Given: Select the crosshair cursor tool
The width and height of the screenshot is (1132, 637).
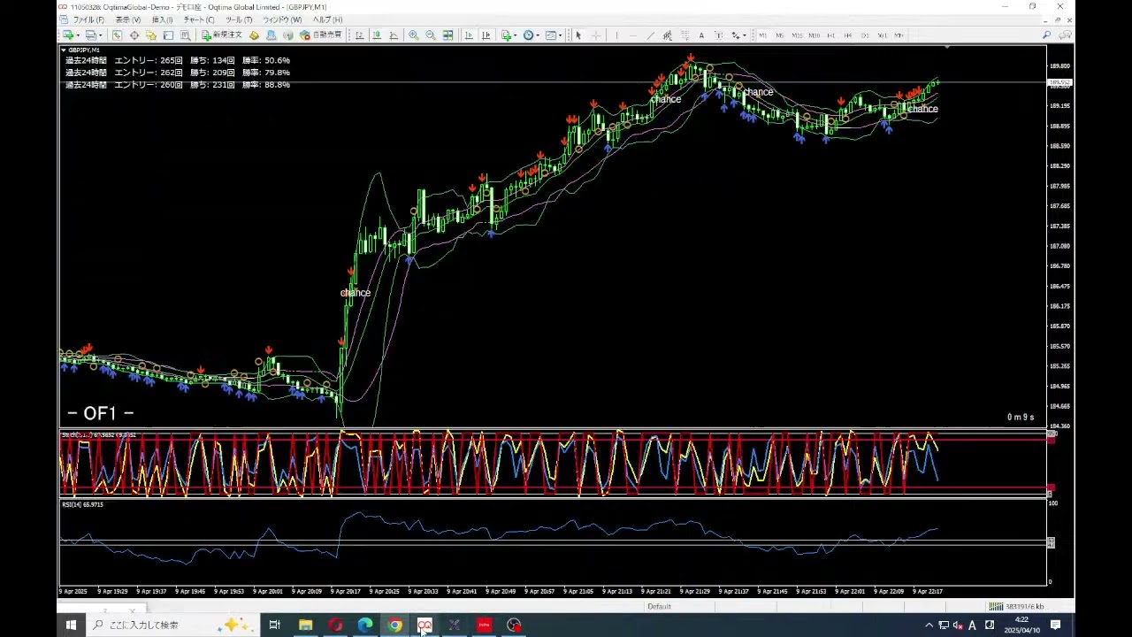Looking at the screenshot, I should [595, 35].
